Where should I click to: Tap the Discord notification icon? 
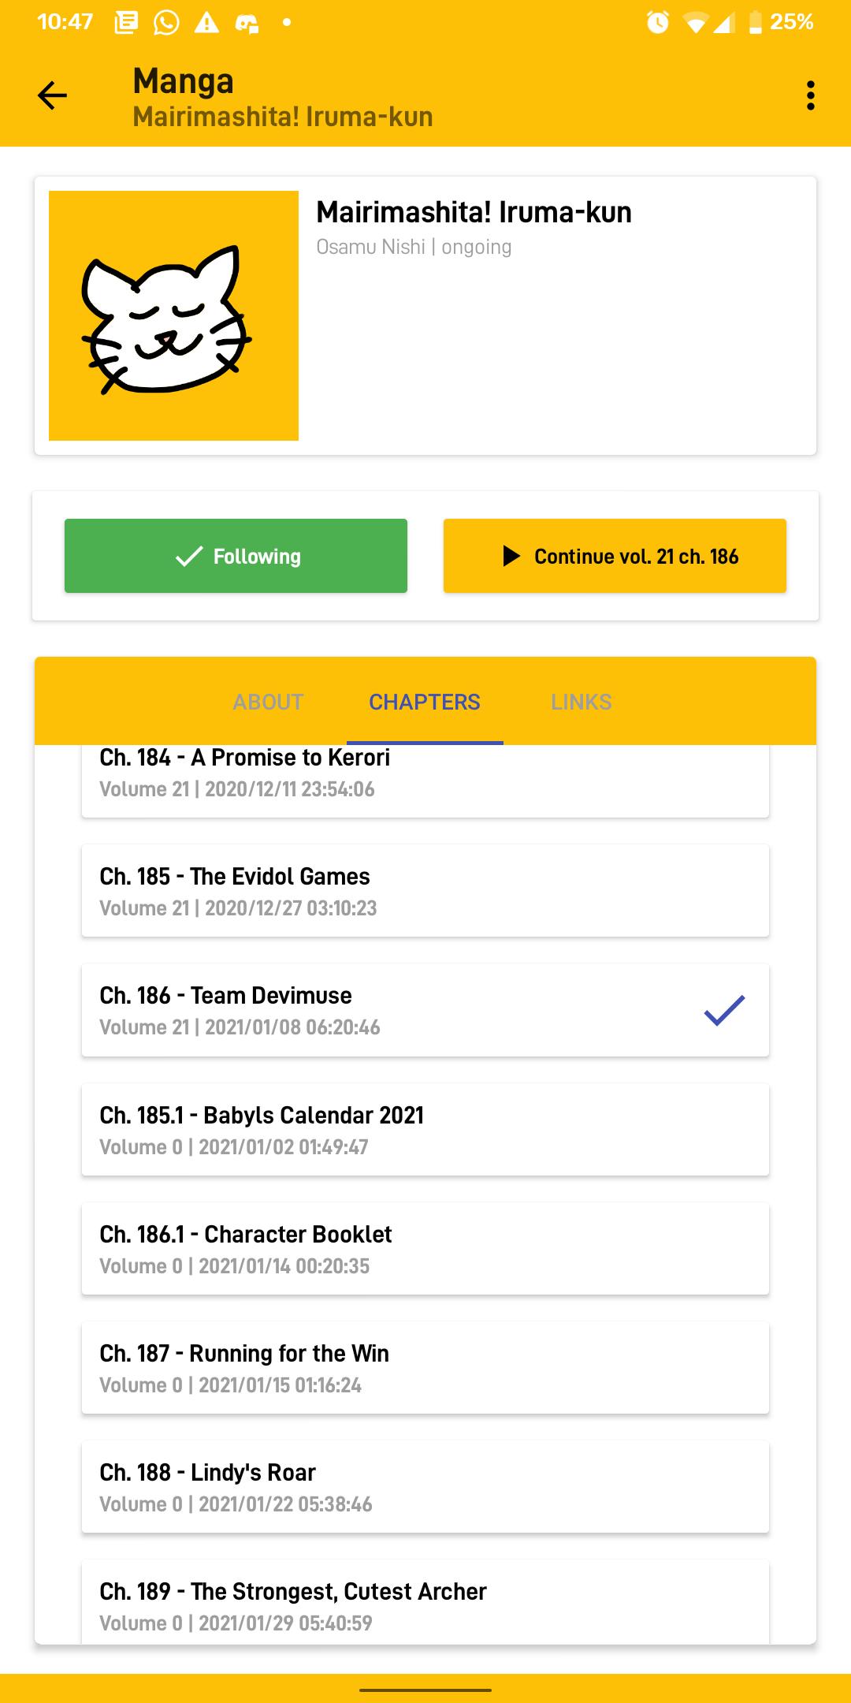247,24
